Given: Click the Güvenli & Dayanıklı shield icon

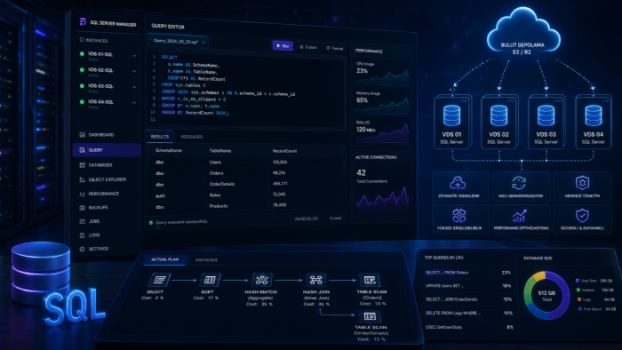Looking at the screenshot, I should pyautogui.click(x=582, y=216).
